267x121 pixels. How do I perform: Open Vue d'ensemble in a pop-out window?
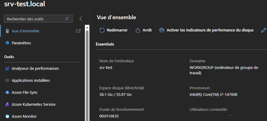click(78, 31)
